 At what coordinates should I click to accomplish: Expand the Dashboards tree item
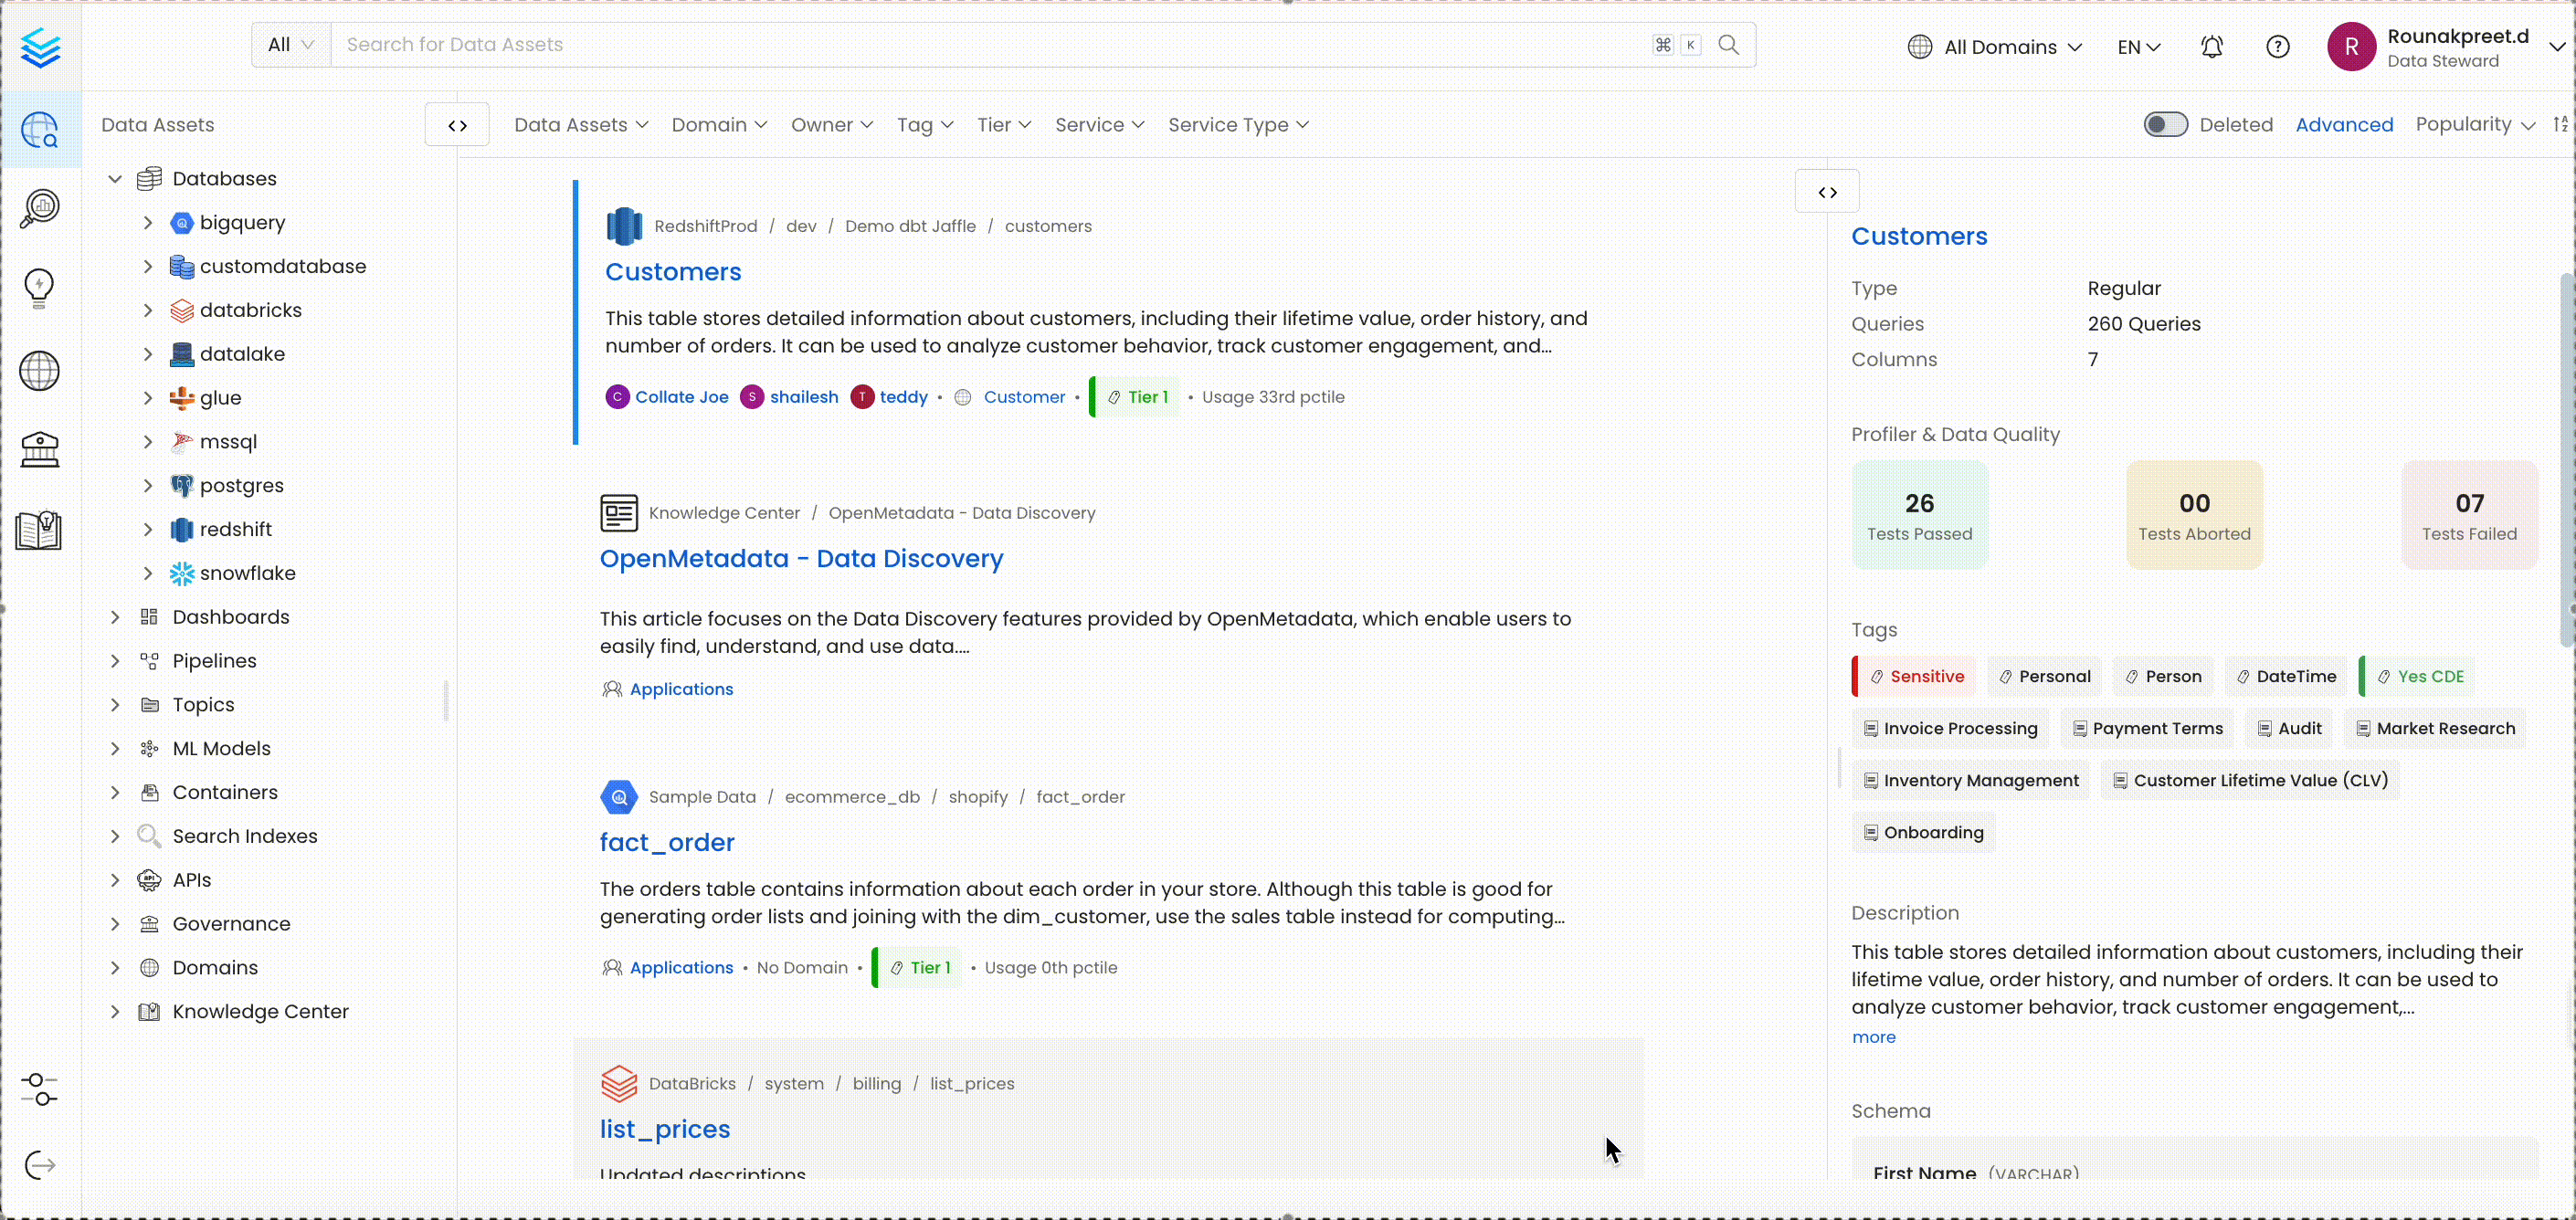click(x=115, y=617)
